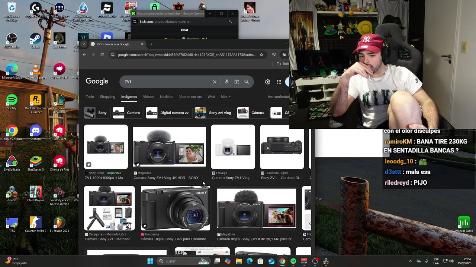Open Spotify from the taskbar

coord(293,261)
